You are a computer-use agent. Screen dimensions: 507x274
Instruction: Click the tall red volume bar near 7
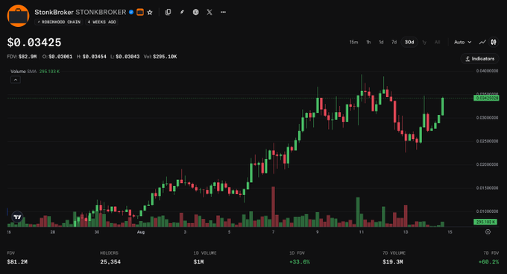(274, 207)
